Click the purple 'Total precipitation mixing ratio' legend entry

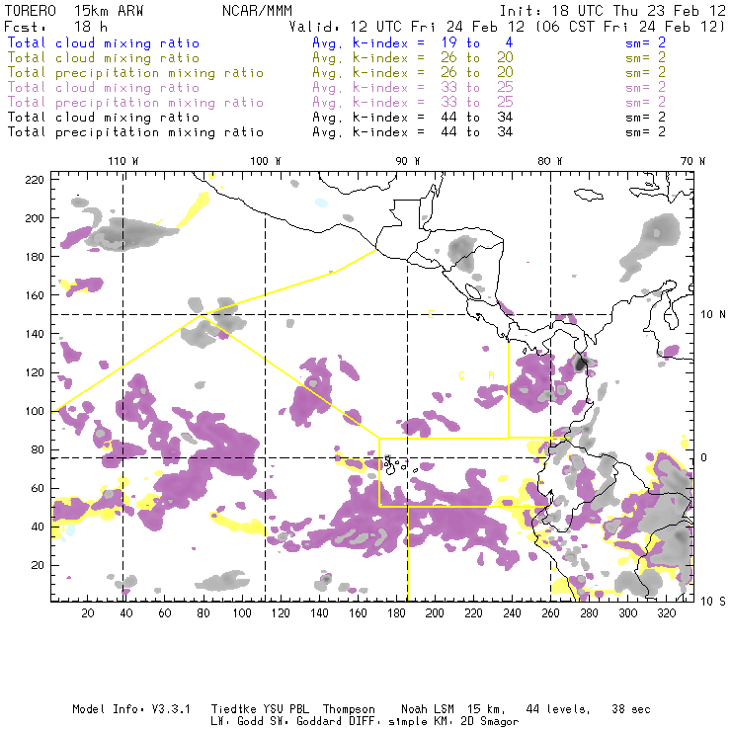135,103
